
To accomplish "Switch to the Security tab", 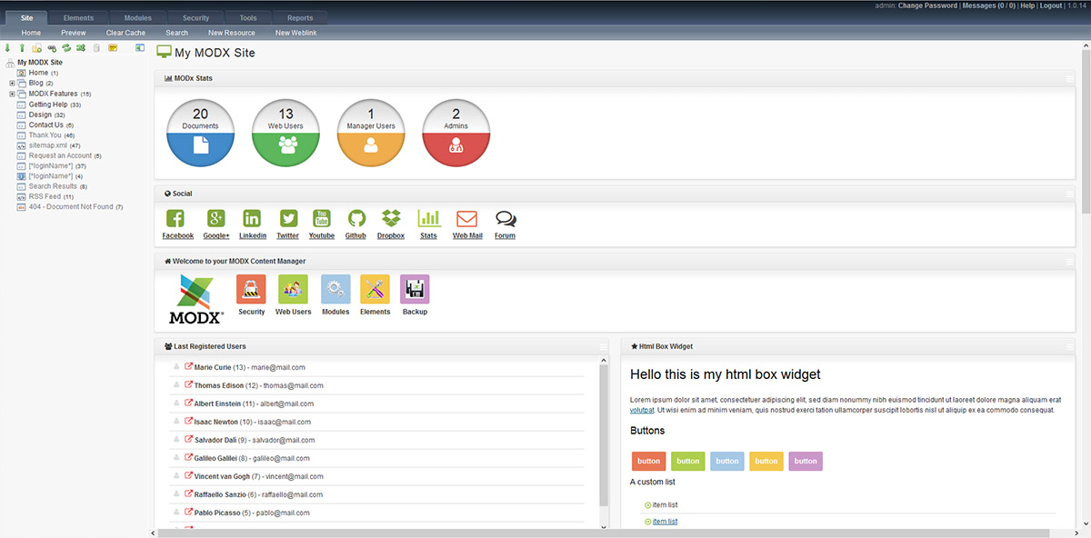I will pyautogui.click(x=195, y=17).
